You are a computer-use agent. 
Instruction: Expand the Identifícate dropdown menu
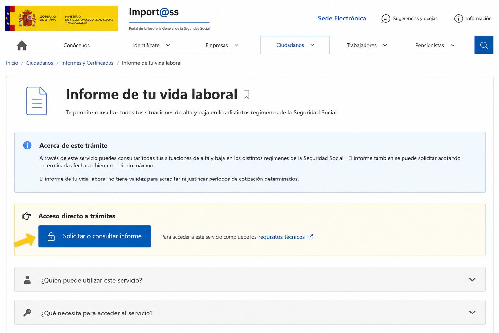pyautogui.click(x=152, y=45)
